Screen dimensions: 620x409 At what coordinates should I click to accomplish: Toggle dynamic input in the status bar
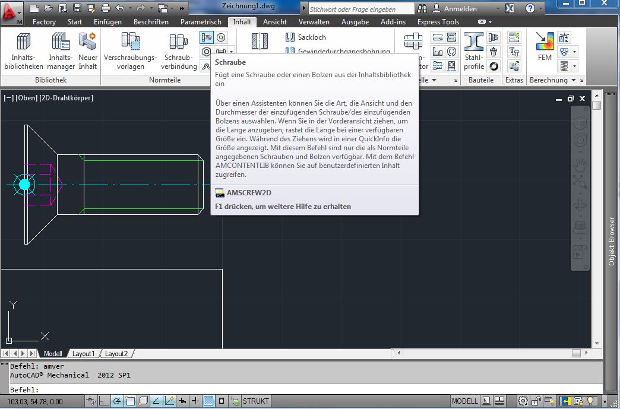pyautogui.click(x=182, y=401)
